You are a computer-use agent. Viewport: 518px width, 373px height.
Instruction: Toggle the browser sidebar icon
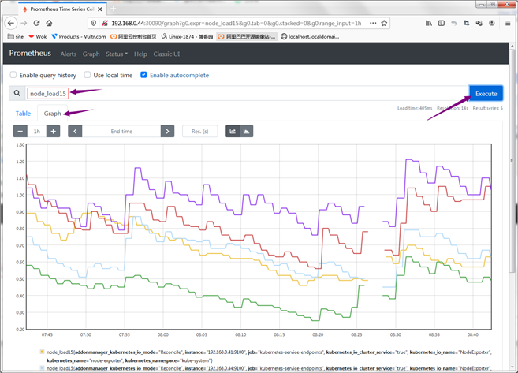point(442,23)
